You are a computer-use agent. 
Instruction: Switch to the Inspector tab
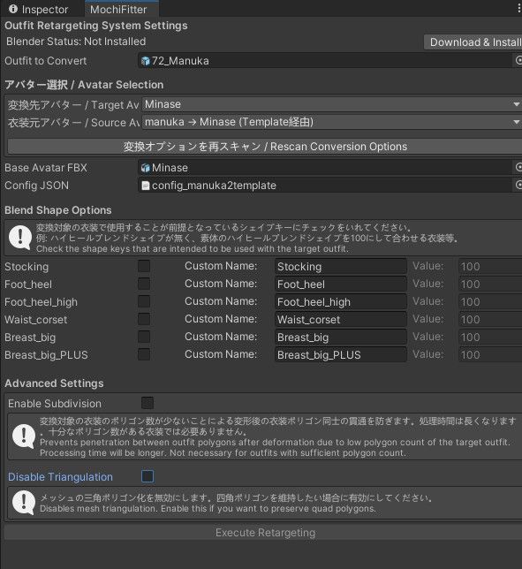(x=39, y=9)
